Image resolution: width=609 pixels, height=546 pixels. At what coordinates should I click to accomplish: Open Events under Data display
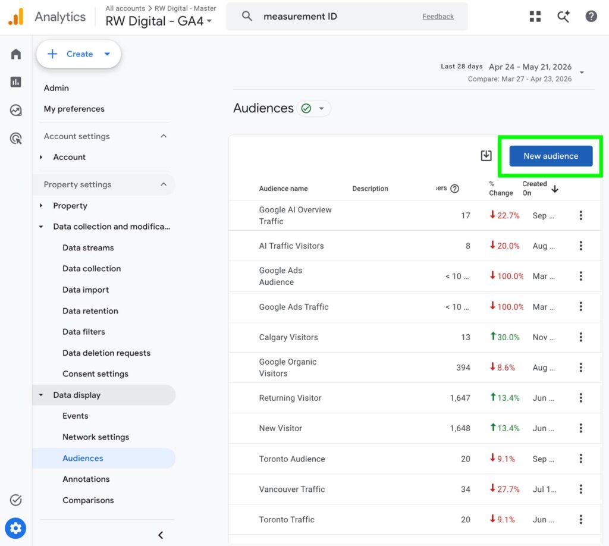(x=76, y=416)
